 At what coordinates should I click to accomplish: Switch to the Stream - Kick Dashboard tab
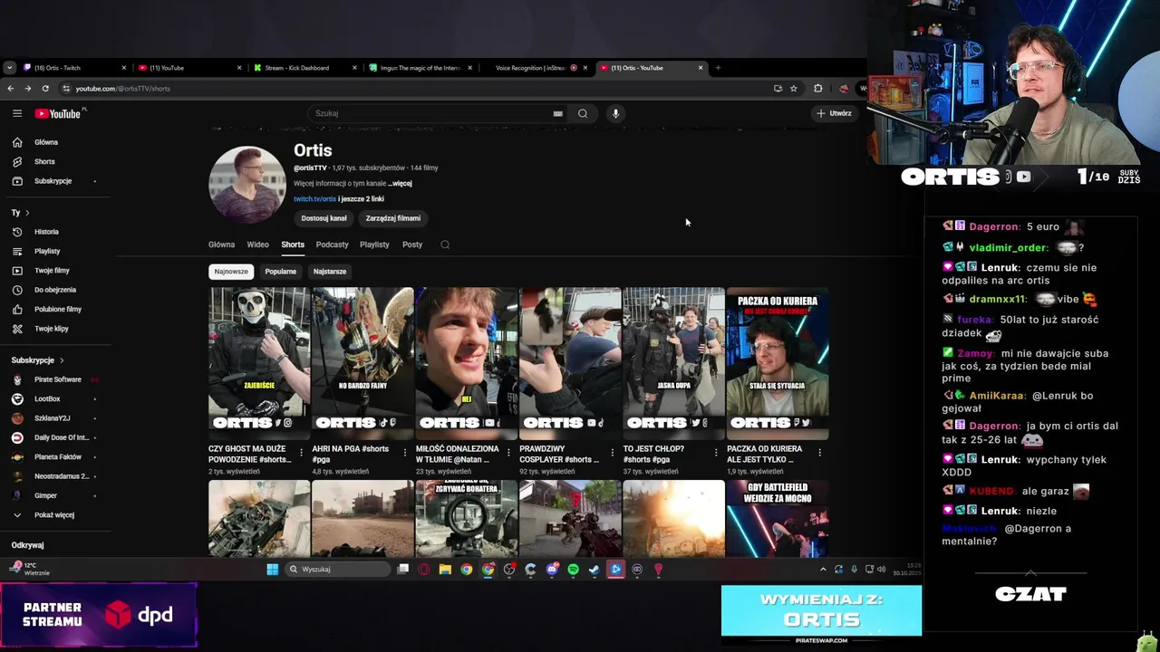(304, 68)
